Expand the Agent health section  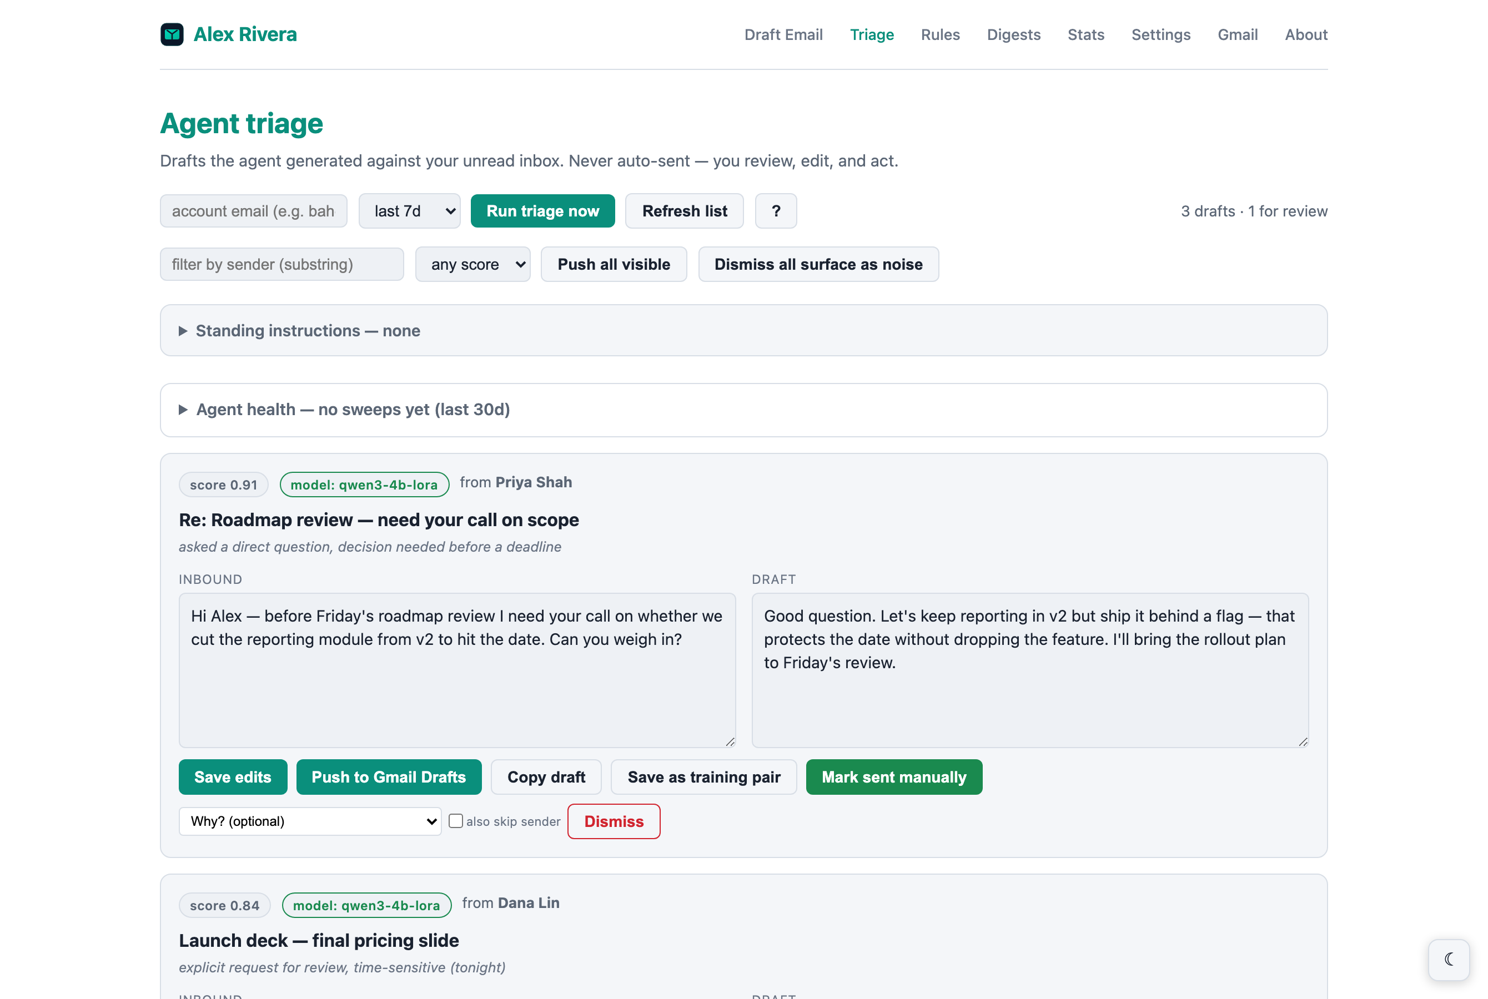pos(743,410)
